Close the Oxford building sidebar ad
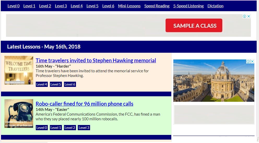This screenshot has height=143, width=259. [x=252, y=61]
